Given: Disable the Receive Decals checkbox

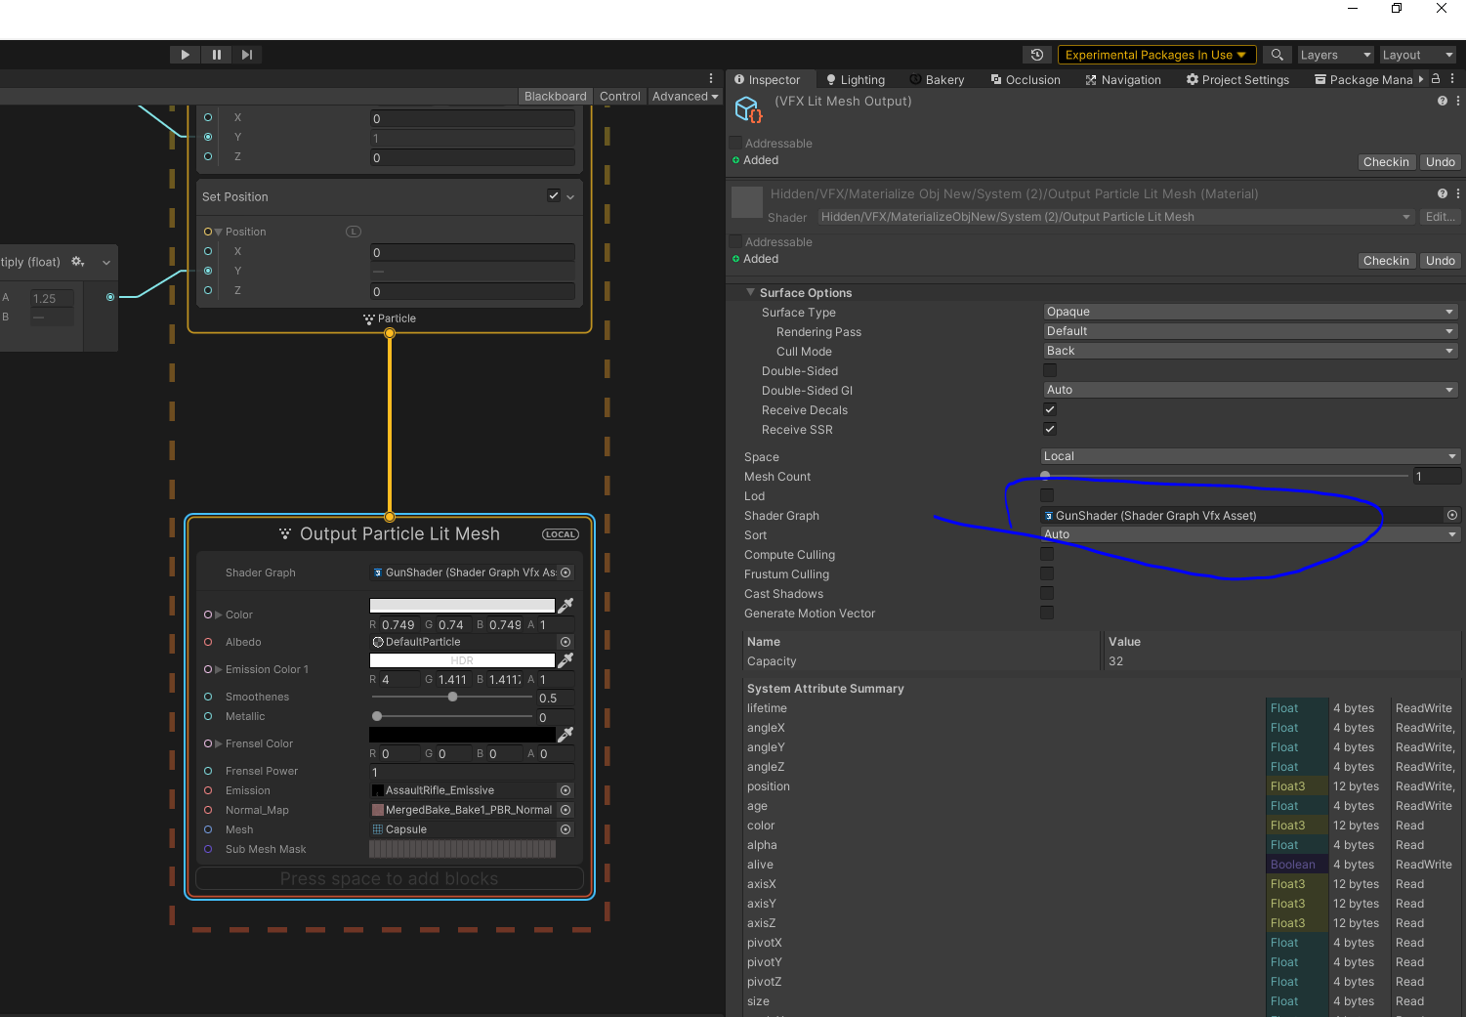Looking at the screenshot, I should coord(1050,409).
